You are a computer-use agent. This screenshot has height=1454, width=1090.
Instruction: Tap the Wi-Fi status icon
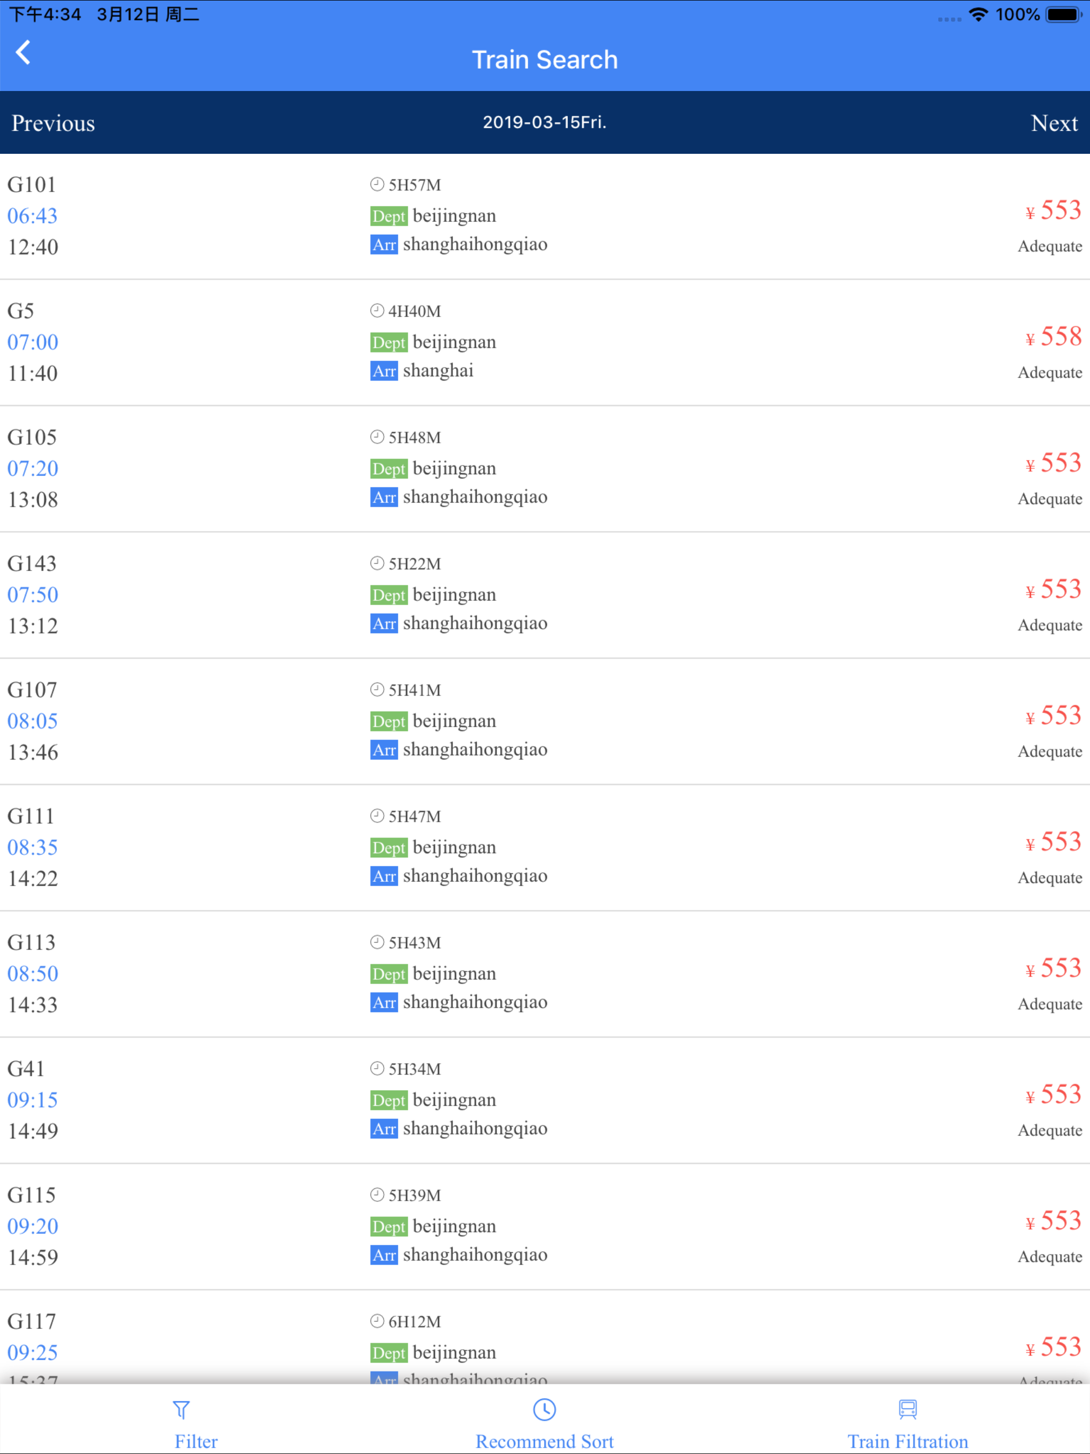(x=978, y=14)
